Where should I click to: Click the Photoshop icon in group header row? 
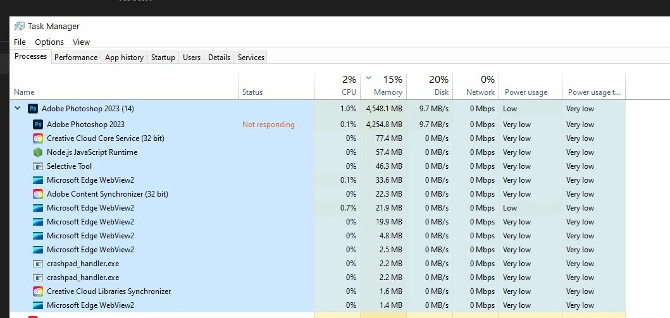33,108
